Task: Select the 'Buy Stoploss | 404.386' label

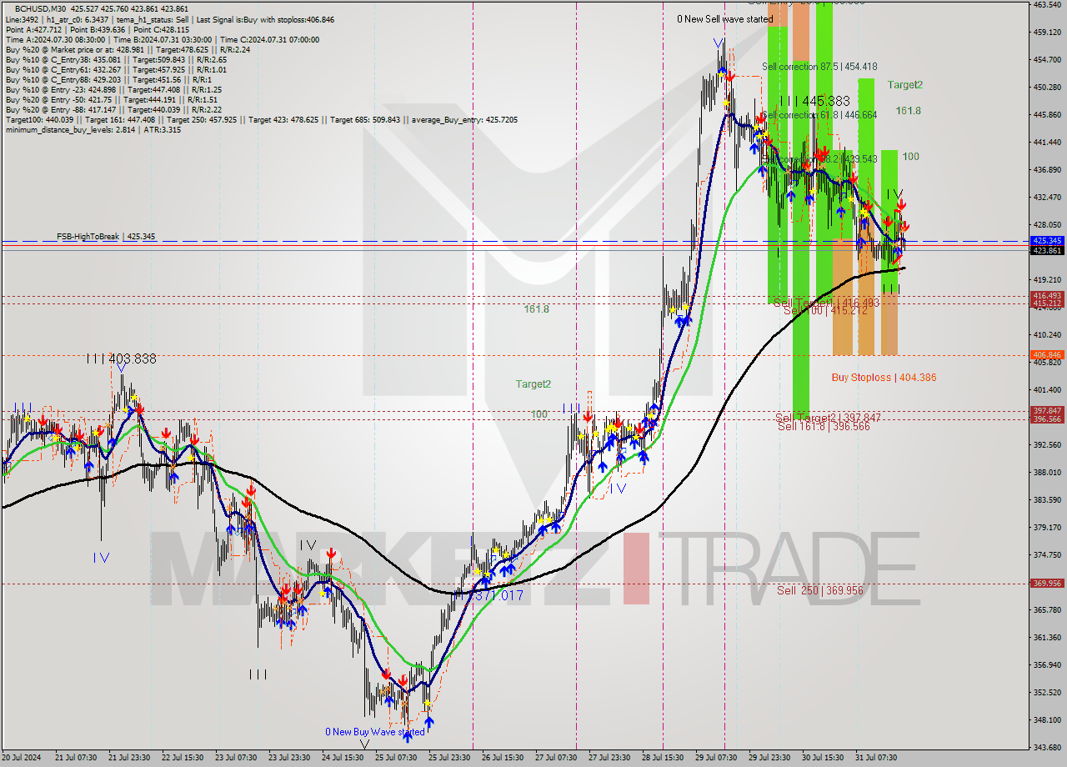Action: click(x=884, y=378)
